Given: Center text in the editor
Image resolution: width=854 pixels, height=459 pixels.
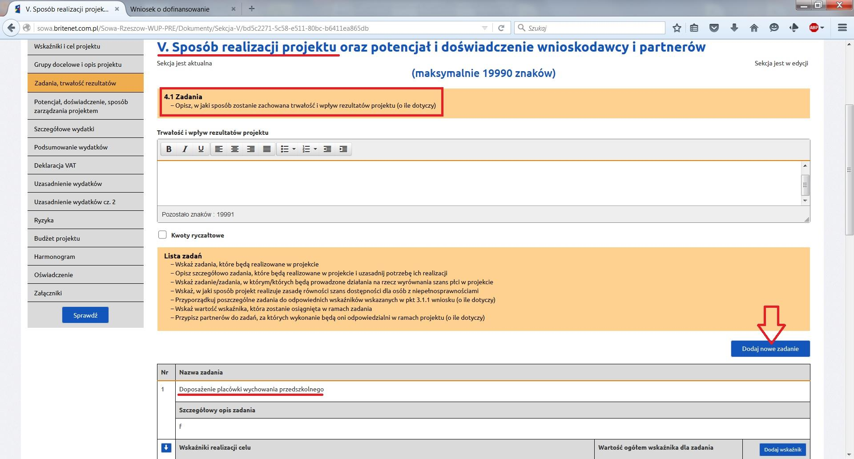Looking at the screenshot, I should coord(235,149).
